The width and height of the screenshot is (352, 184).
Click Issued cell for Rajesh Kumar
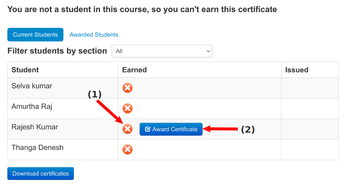pos(309,129)
